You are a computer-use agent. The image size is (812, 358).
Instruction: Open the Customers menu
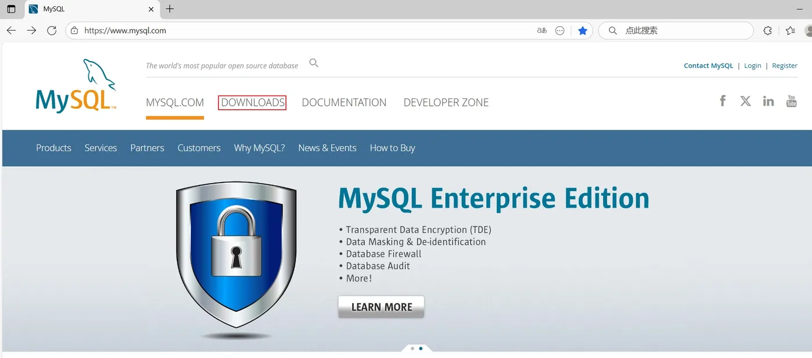199,148
